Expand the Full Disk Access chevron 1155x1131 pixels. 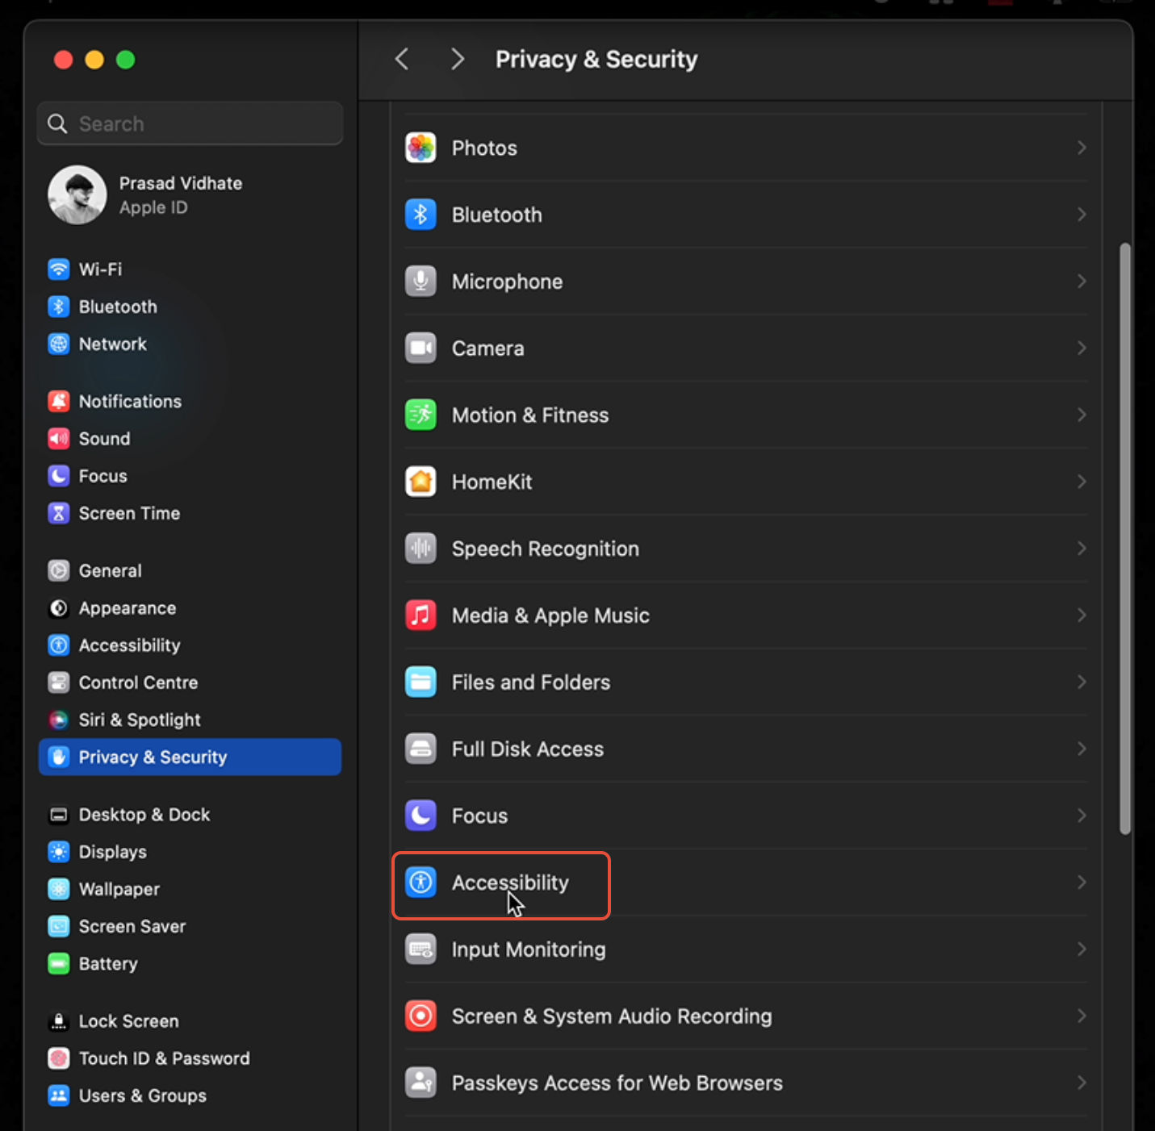(1082, 749)
